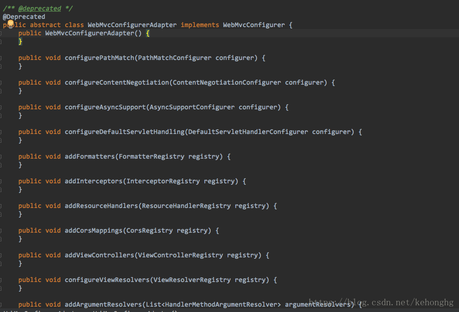Screen dimensions: 459x312
Task: Click the CorsRegistry parameter type
Action: tap(150, 231)
